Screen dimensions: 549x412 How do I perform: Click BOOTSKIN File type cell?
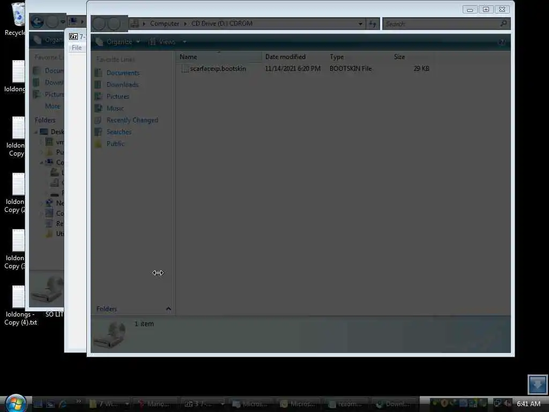pos(351,69)
